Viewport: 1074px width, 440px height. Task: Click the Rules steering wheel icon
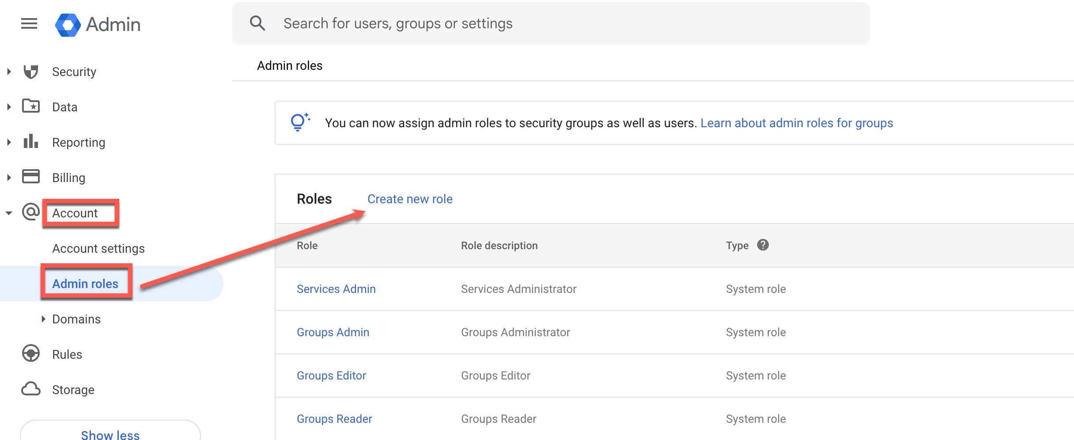pos(31,354)
